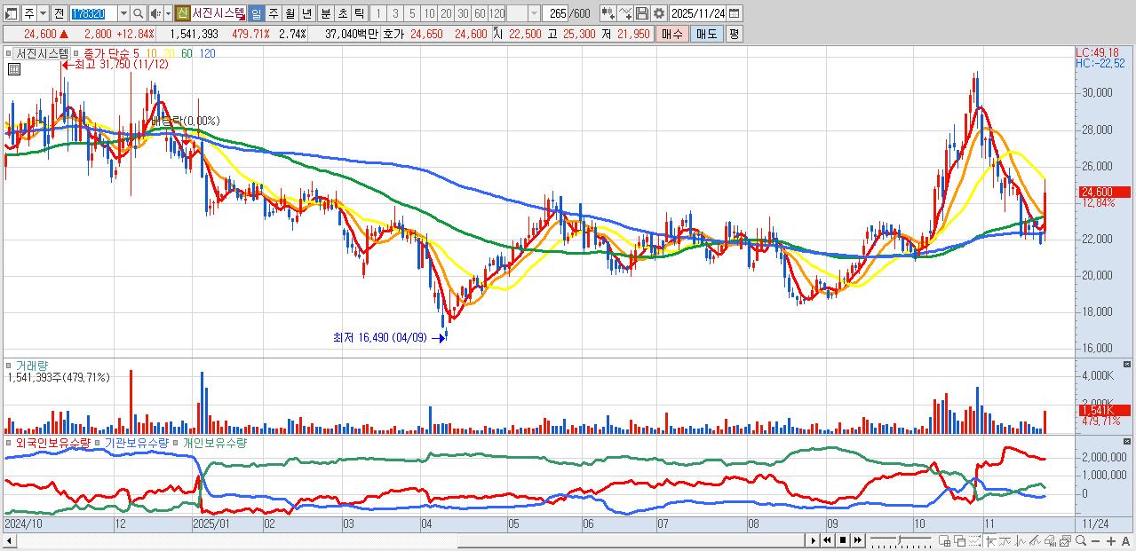
Task: Toggle the 외국인보유수량 indicator square marker
Action: 9,442
